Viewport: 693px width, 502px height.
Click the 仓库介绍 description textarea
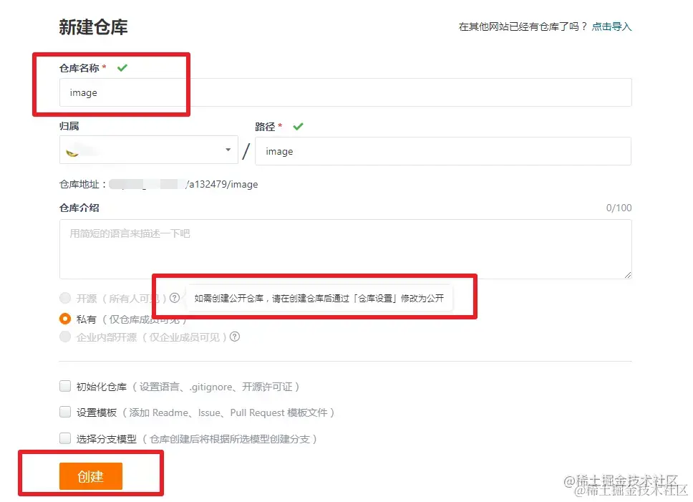pos(346,249)
